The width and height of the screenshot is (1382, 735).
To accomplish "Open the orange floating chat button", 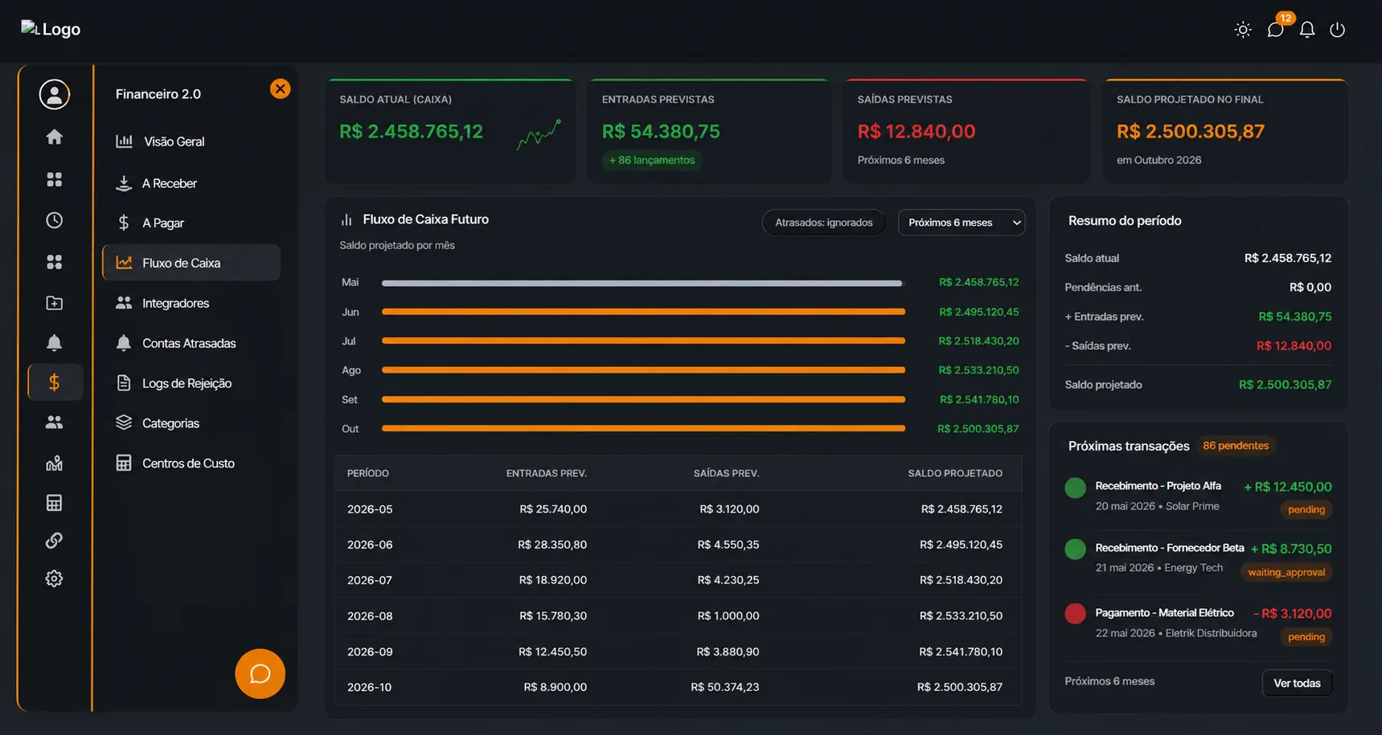I will click(260, 673).
